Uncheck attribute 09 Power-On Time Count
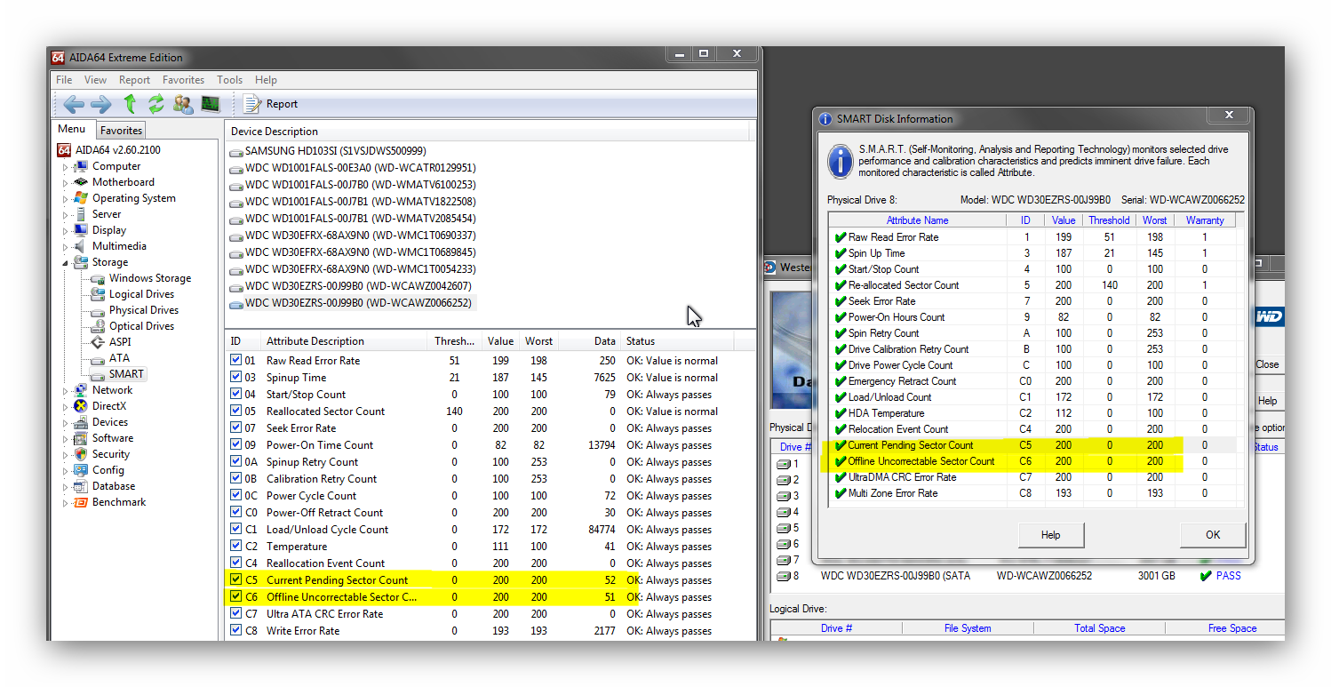Viewport: 1331px width, 687px height. click(235, 444)
